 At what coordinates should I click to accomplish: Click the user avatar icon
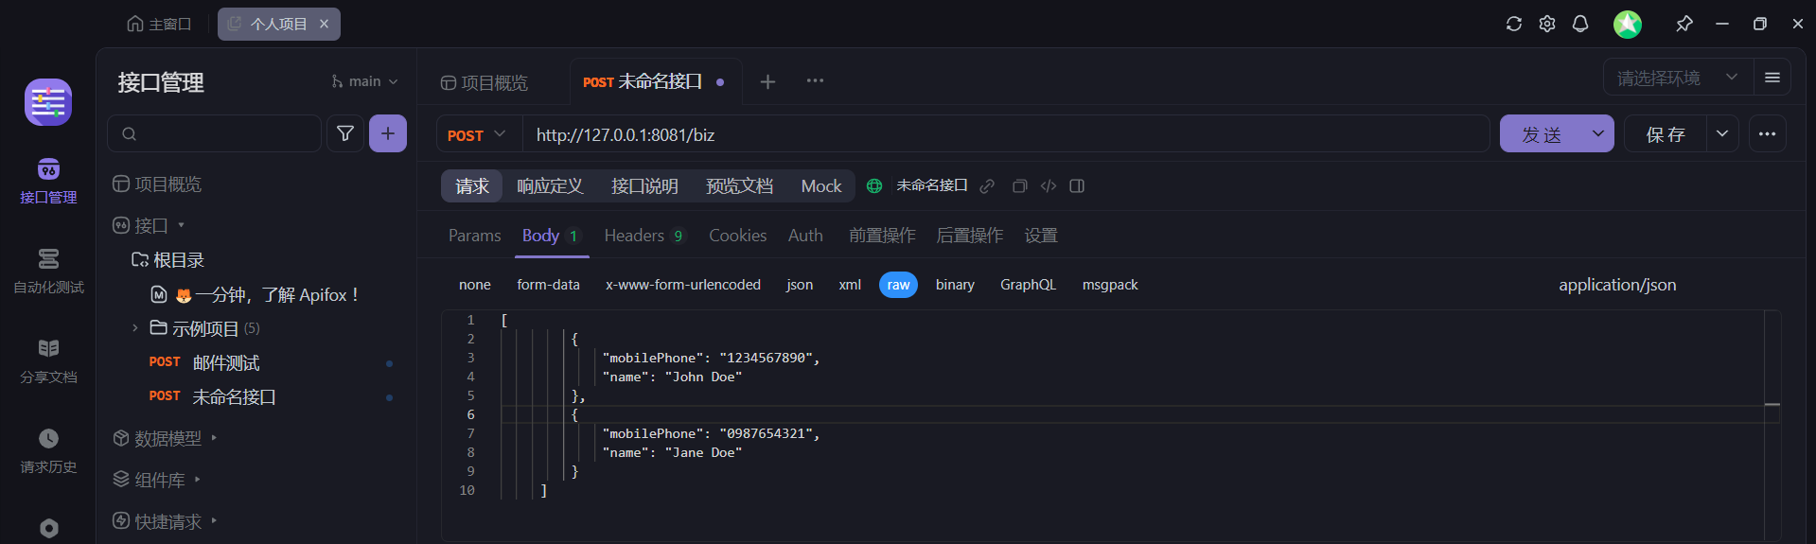[x=1628, y=24]
